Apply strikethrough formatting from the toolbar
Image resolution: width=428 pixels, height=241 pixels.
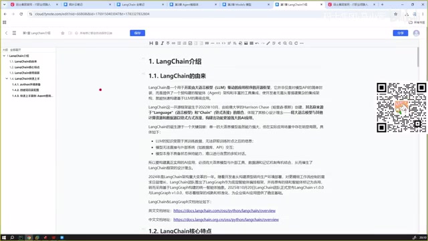pyautogui.click(x=168, y=43)
